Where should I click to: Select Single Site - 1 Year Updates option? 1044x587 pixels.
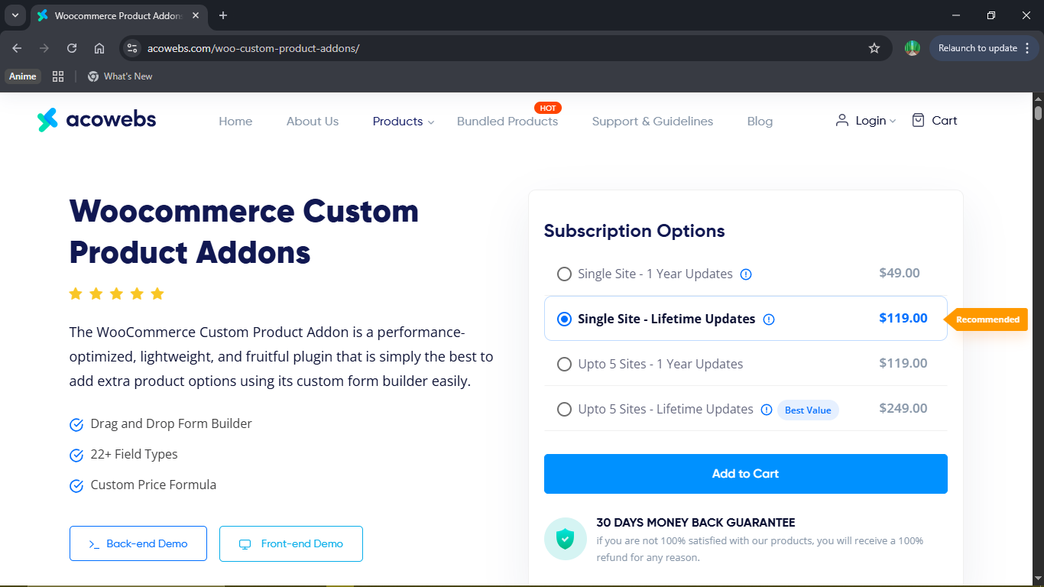point(564,274)
